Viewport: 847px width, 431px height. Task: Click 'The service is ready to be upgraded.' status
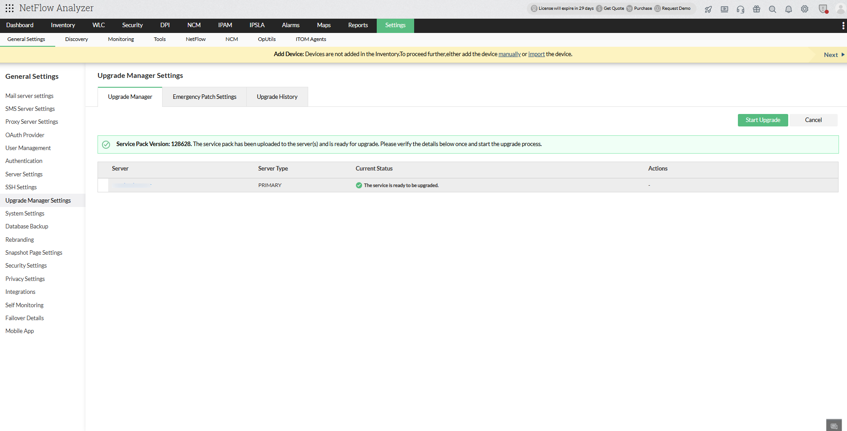coord(401,185)
